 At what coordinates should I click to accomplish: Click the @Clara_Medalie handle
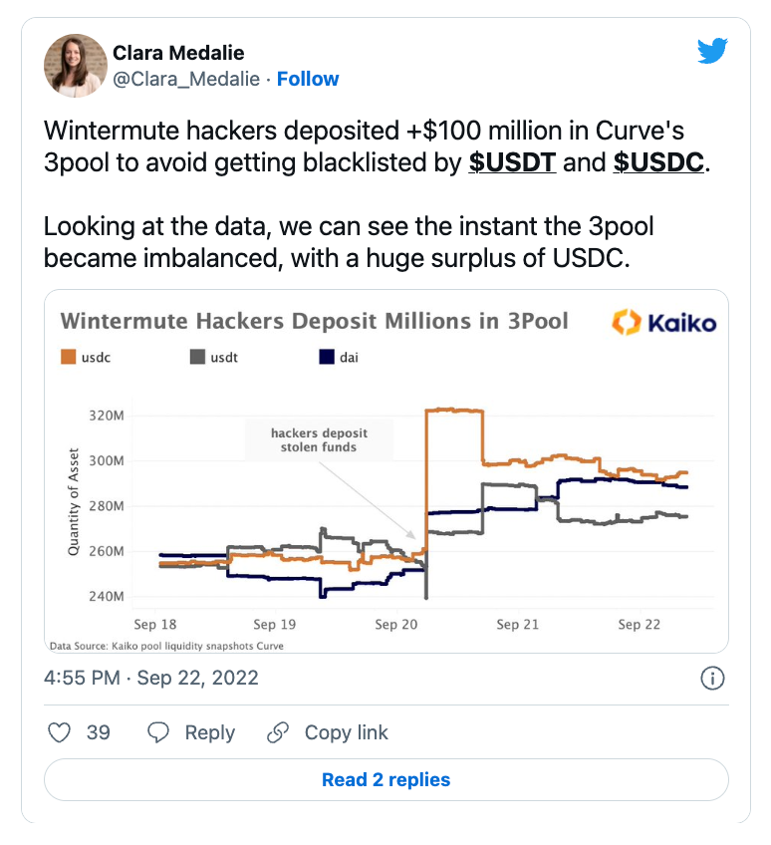click(186, 80)
